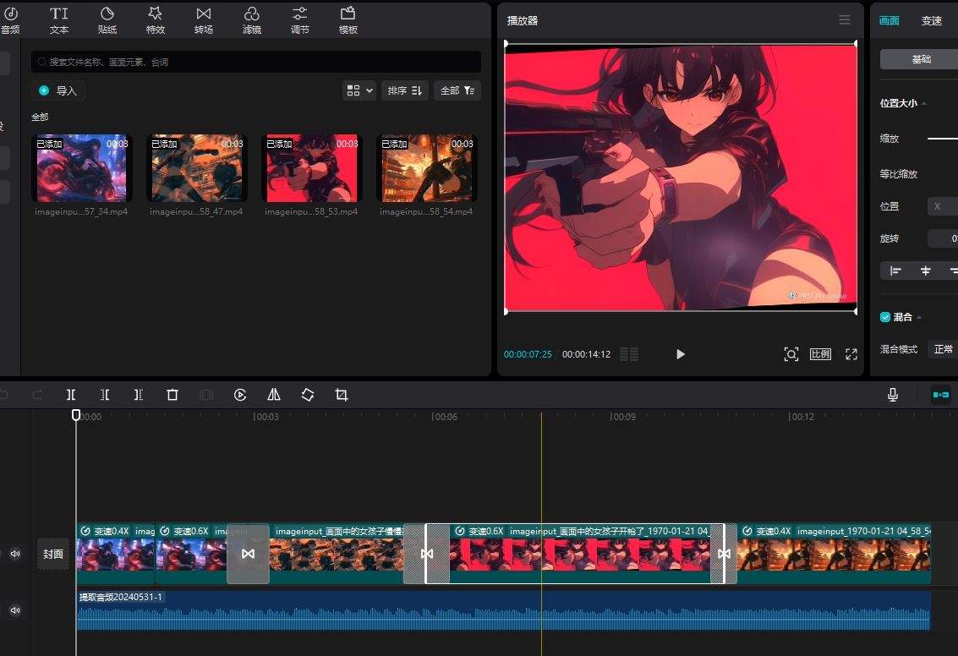This screenshot has width=958, height=656.
Task: Click the 导入 import button
Action: 58,90
